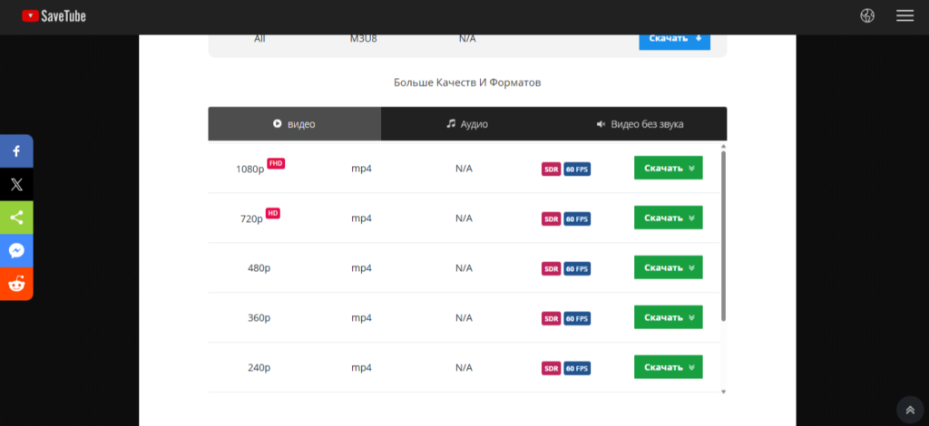Expand Скачать dropdown for 720p
929x426 pixels.
coord(668,218)
